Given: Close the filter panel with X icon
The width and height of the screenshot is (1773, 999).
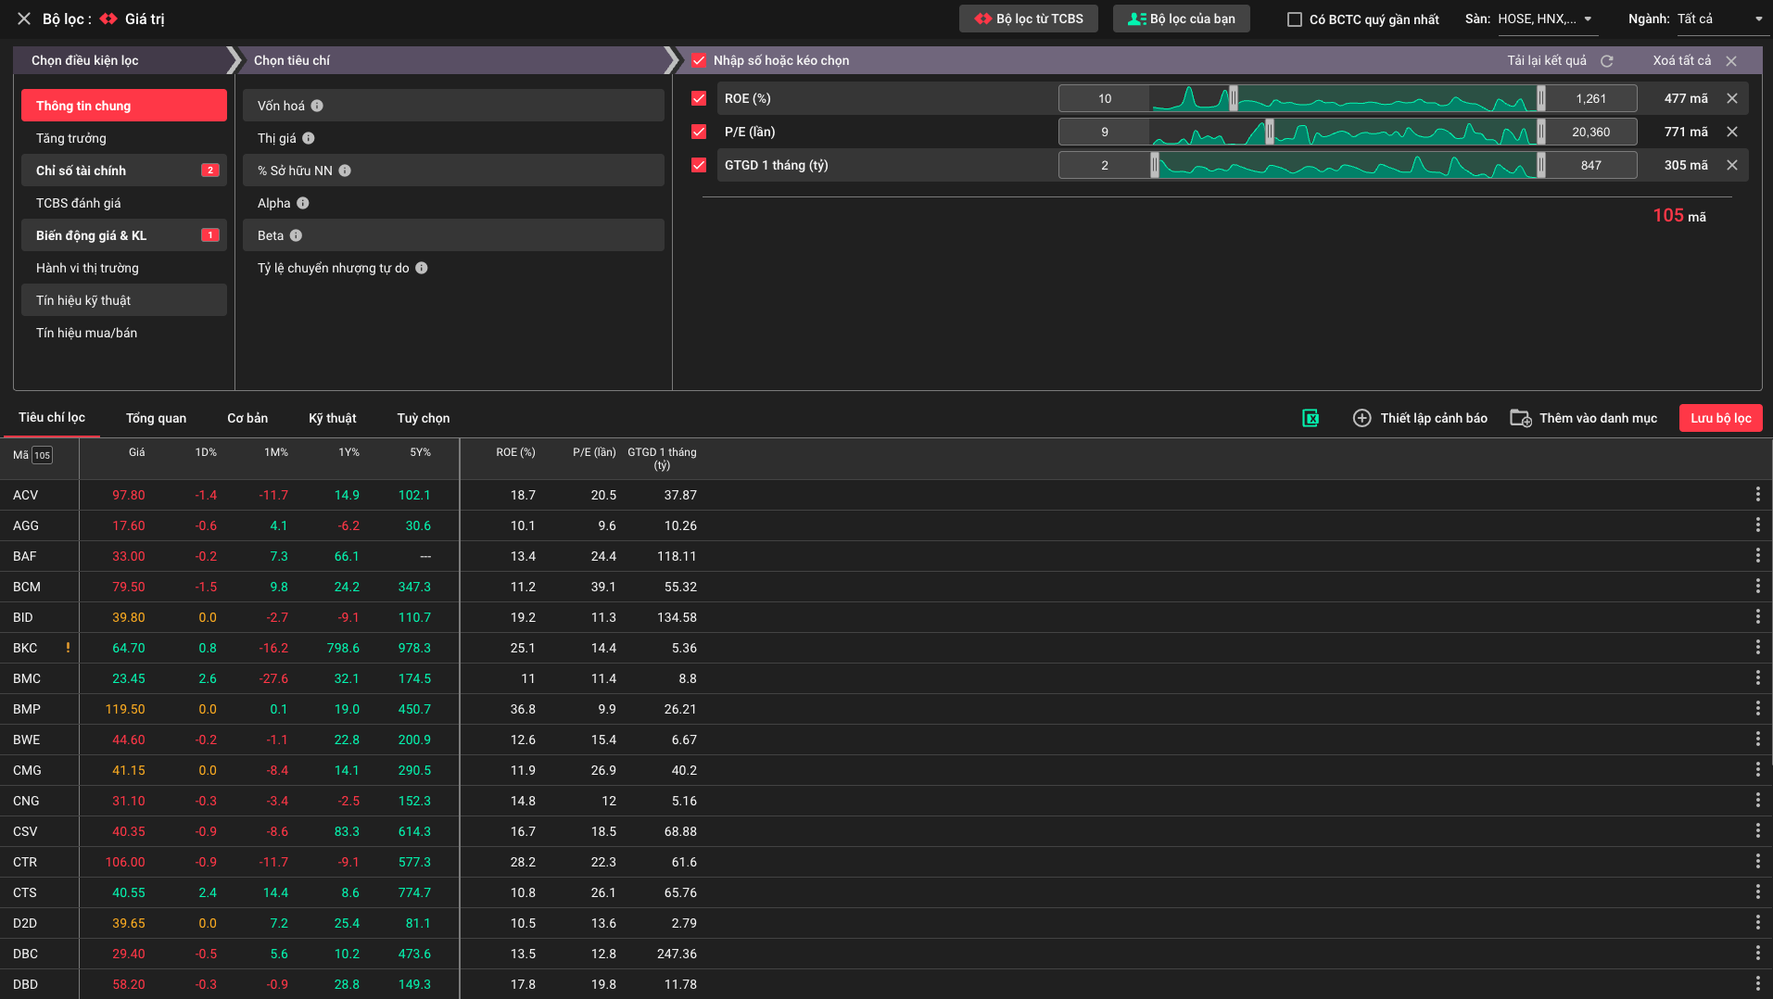Looking at the screenshot, I should (x=24, y=19).
